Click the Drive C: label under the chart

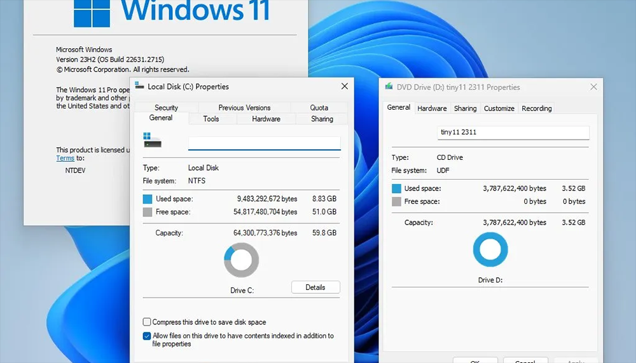[242, 291]
